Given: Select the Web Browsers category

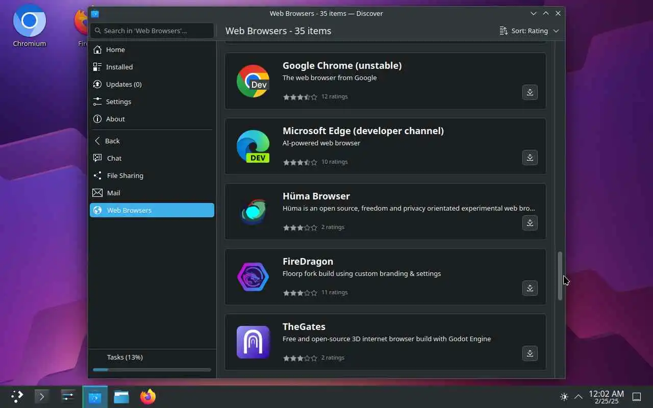Looking at the screenshot, I should (152, 210).
